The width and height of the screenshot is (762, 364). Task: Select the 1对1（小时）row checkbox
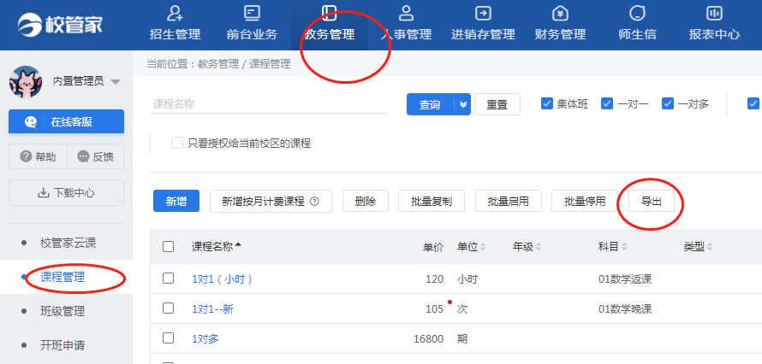tap(168, 279)
